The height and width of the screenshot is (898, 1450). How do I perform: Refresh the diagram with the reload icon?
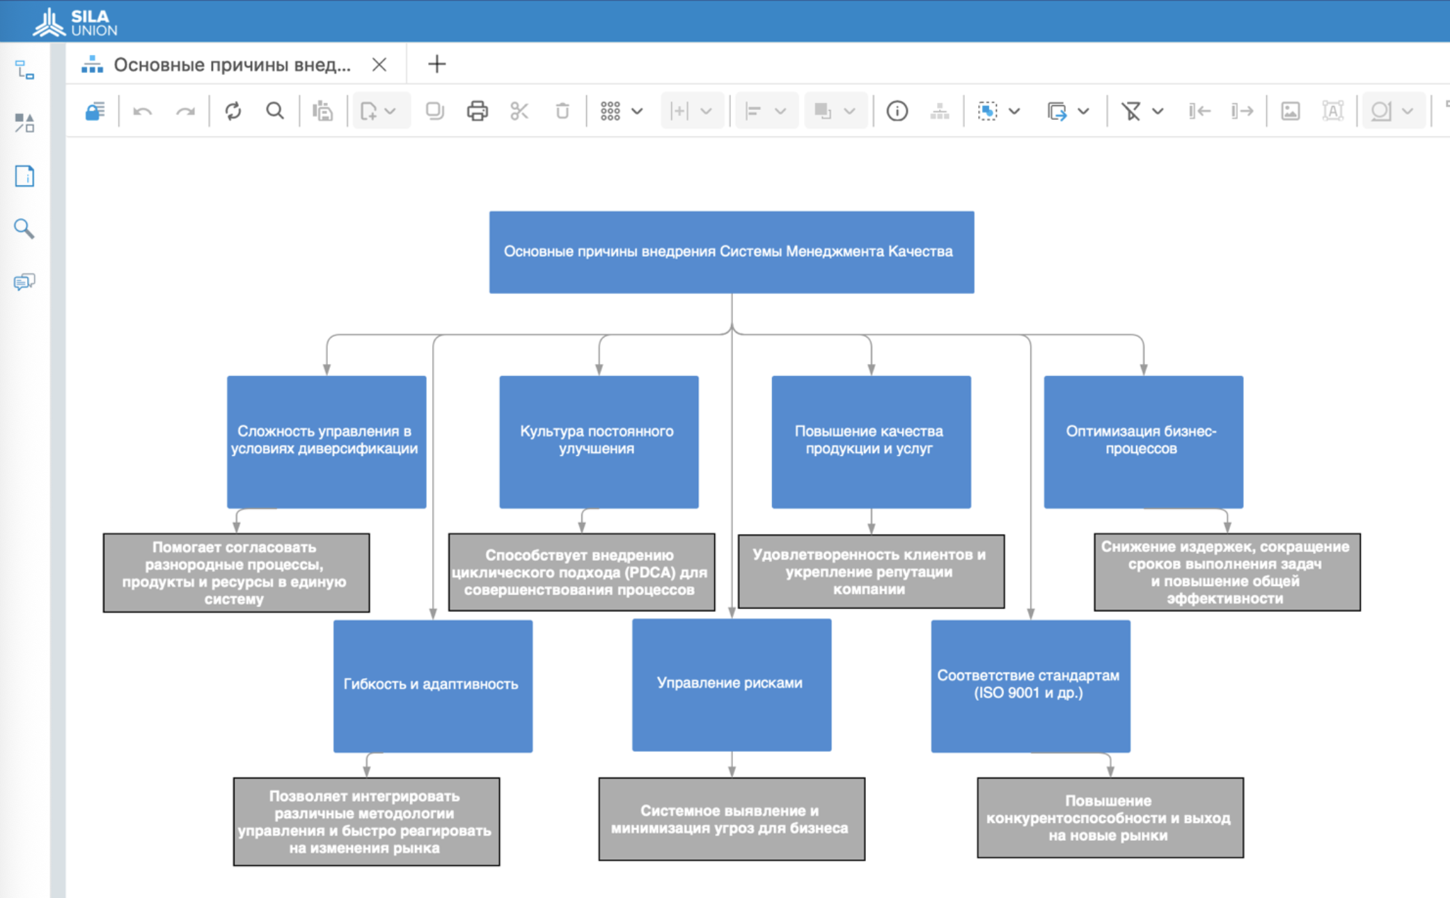[233, 111]
